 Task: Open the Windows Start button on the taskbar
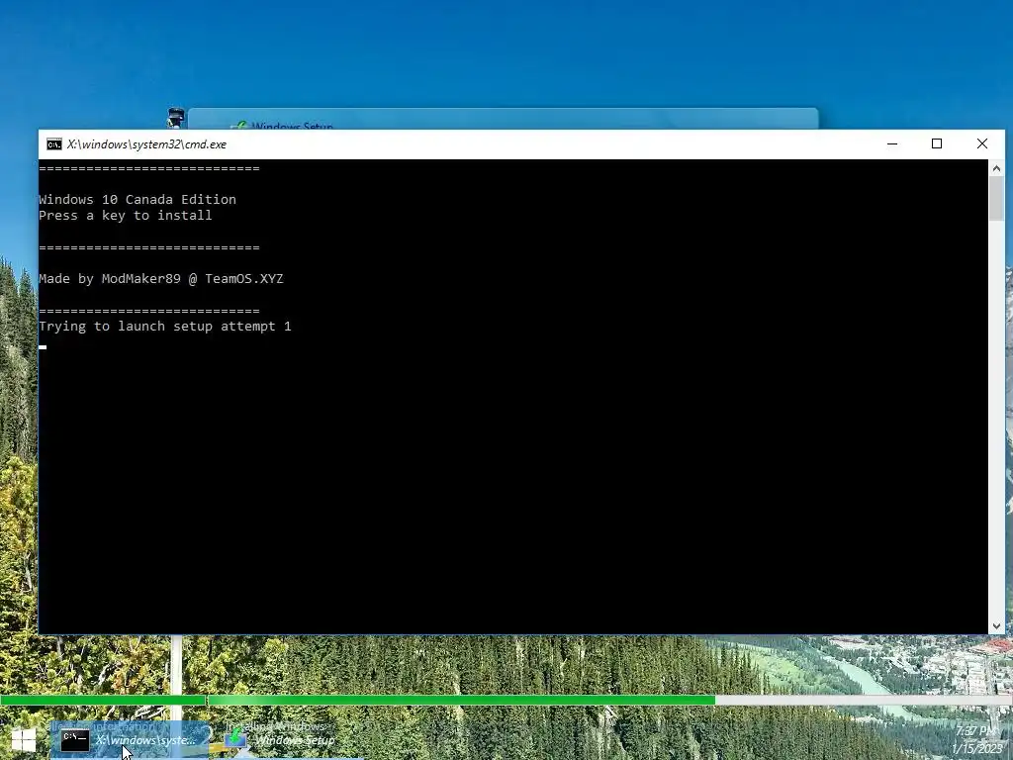point(24,740)
